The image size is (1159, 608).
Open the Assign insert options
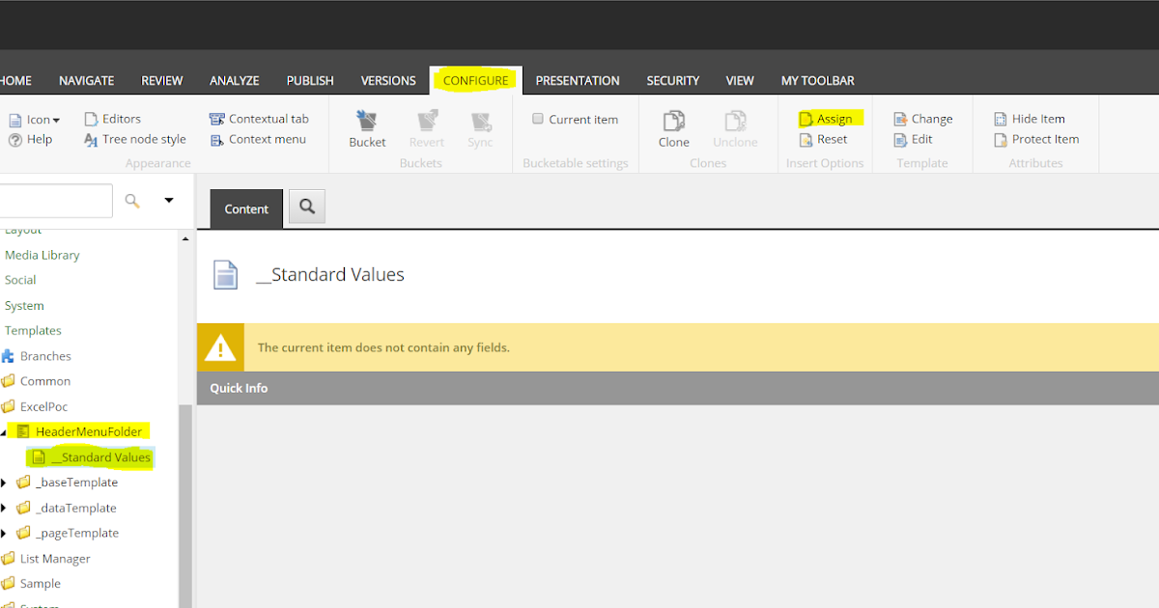tap(829, 118)
